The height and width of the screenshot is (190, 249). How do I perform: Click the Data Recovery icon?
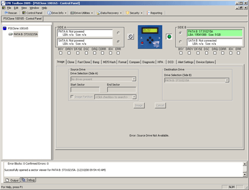pyautogui.click(x=99, y=13)
